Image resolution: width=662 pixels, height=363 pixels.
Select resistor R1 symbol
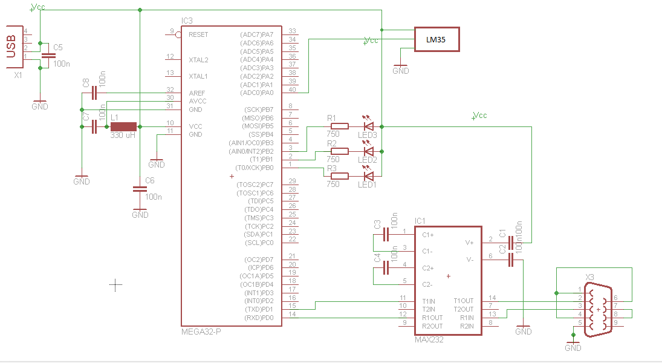pyautogui.click(x=339, y=126)
